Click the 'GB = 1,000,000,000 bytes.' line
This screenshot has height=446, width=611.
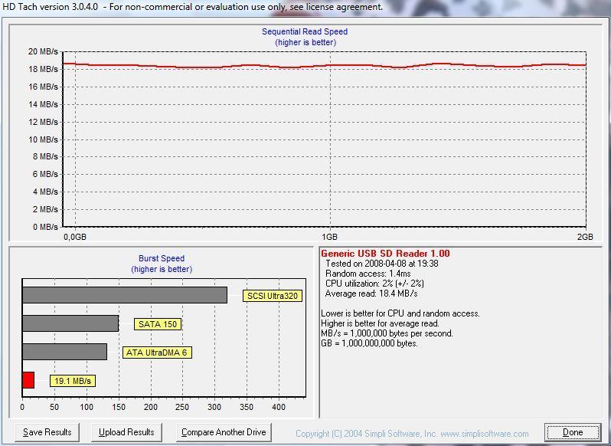pos(369,343)
